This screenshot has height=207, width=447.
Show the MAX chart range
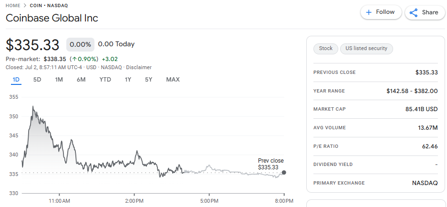[173, 80]
